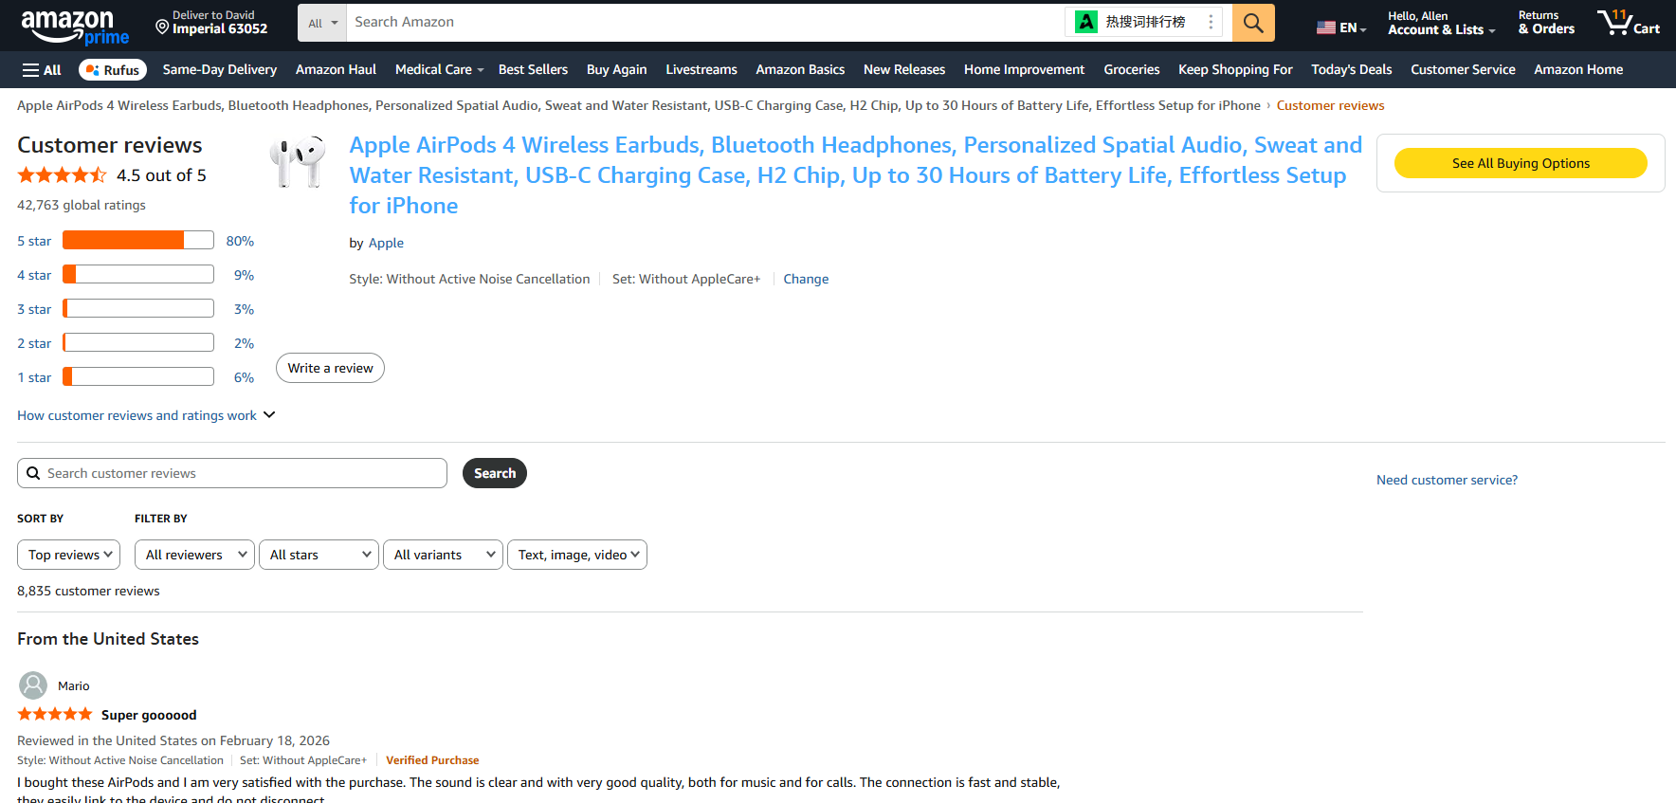Image resolution: width=1676 pixels, height=803 pixels.
Task: Click the Need customer service link
Action: tap(1447, 480)
